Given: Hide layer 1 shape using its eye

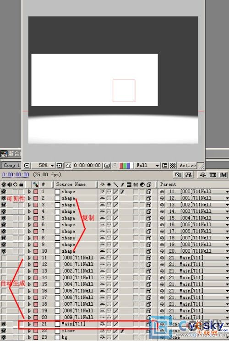Looking at the screenshot, I should [x=4, y=192].
